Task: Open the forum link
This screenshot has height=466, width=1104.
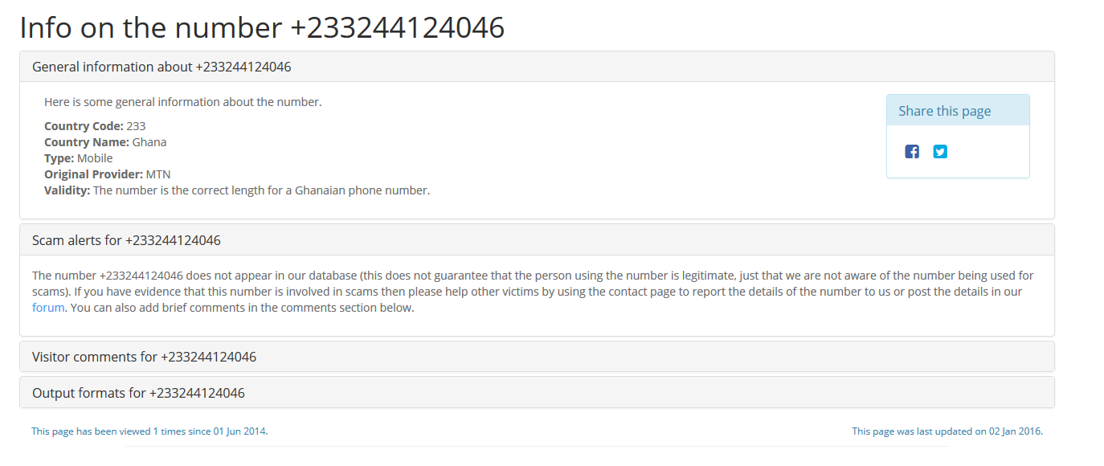Action: tap(48, 308)
